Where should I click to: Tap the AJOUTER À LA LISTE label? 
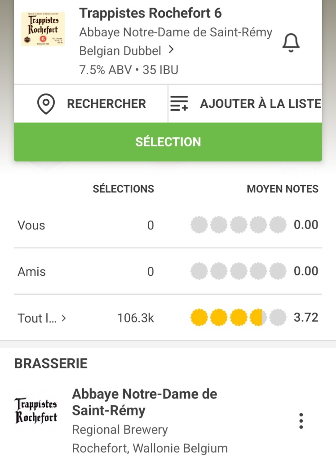[x=261, y=104]
